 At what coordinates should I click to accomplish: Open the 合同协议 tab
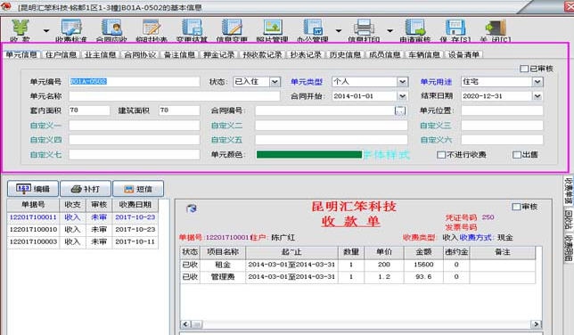140,54
